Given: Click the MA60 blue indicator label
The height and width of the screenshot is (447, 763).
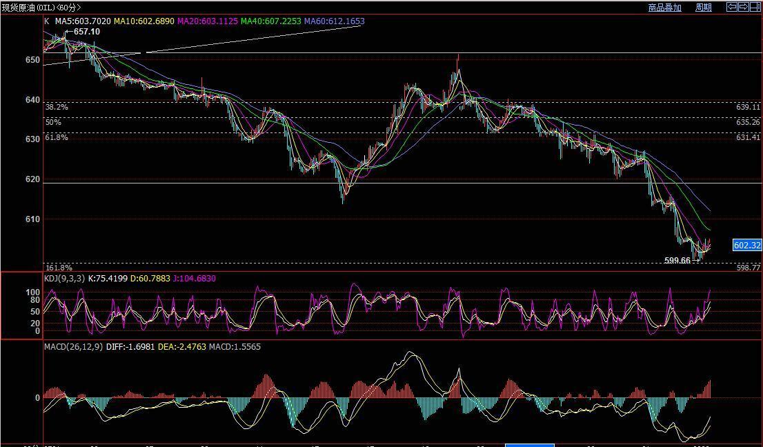Looking at the screenshot, I should pyautogui.click(x=334, y=21).
